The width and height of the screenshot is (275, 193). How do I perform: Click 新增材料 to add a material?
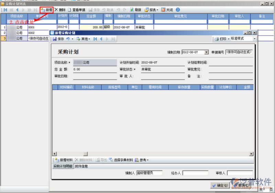[x=63, y=160]
